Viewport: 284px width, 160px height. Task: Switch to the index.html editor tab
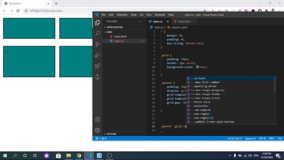click(183, 21)
